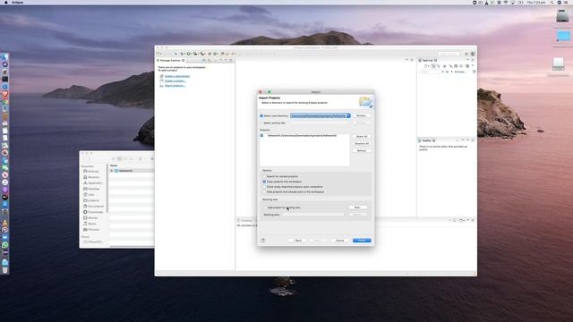The image size is (573, 322).
Task: Click the Java perspective icon in Eclipse
Action: click(473, 54)
